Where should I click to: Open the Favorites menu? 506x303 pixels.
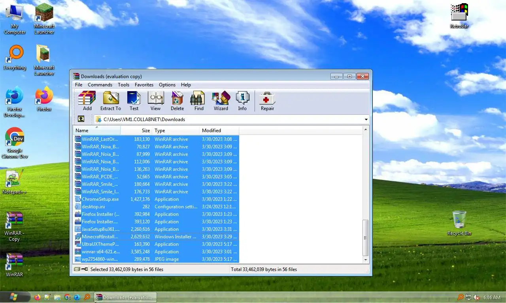point(144,85)
